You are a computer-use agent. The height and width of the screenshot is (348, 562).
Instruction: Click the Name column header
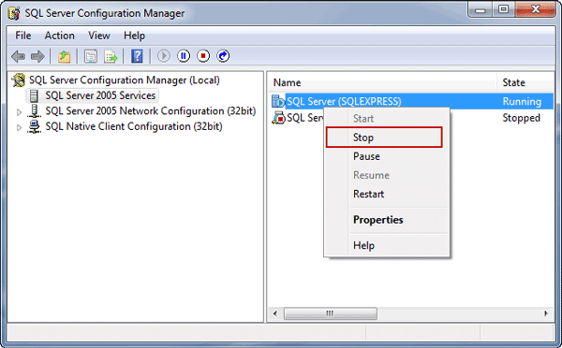(x=382, y=82)
